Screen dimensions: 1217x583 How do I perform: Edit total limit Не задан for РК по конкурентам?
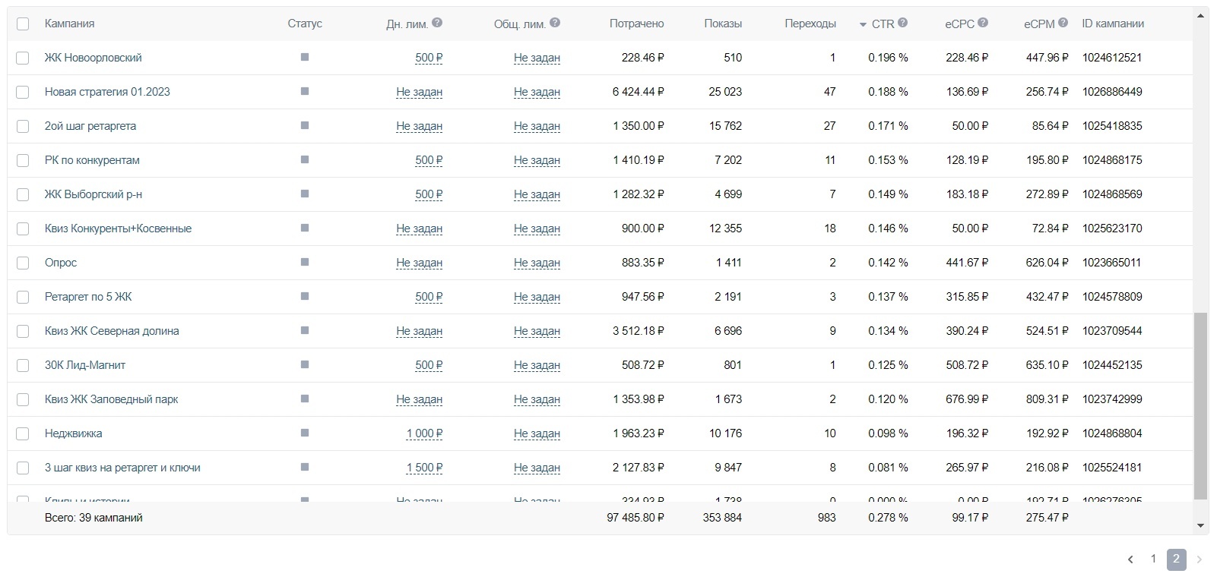[x=537, y=160]
